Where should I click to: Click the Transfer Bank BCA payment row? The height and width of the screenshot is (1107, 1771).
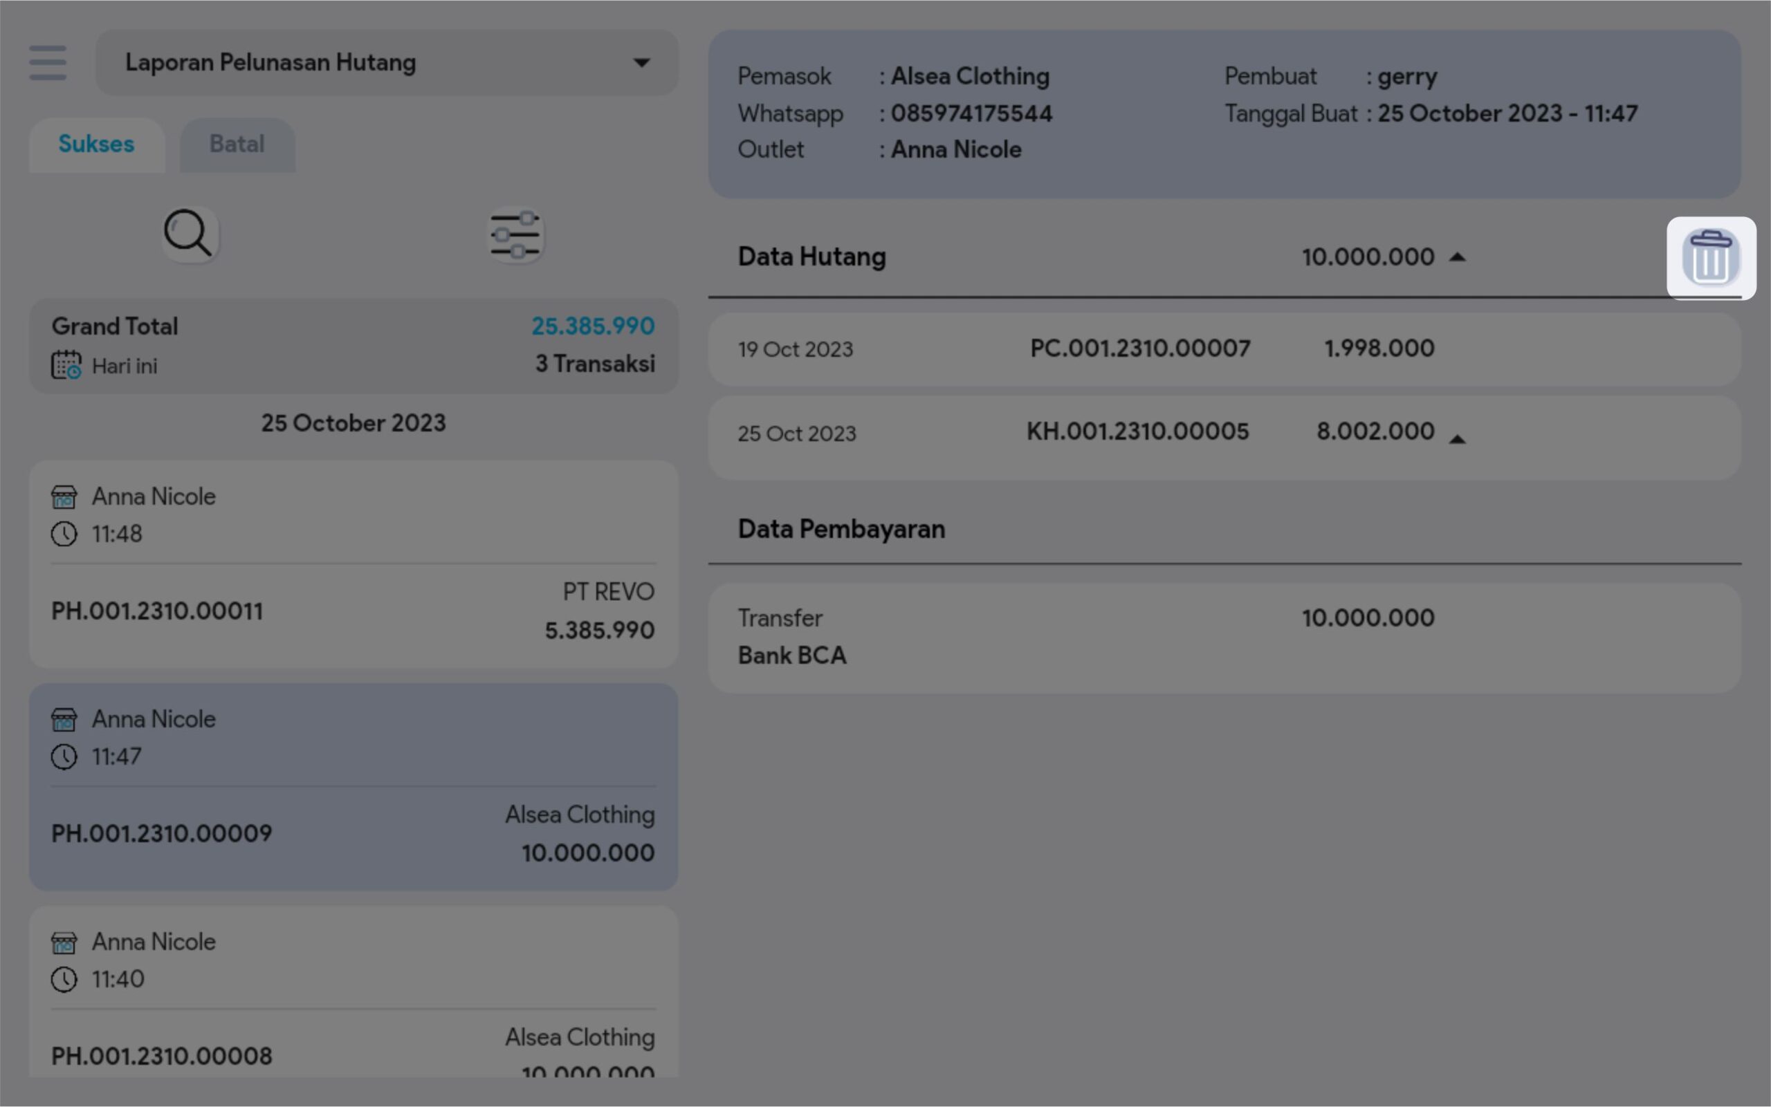[x=1223, y=637]
